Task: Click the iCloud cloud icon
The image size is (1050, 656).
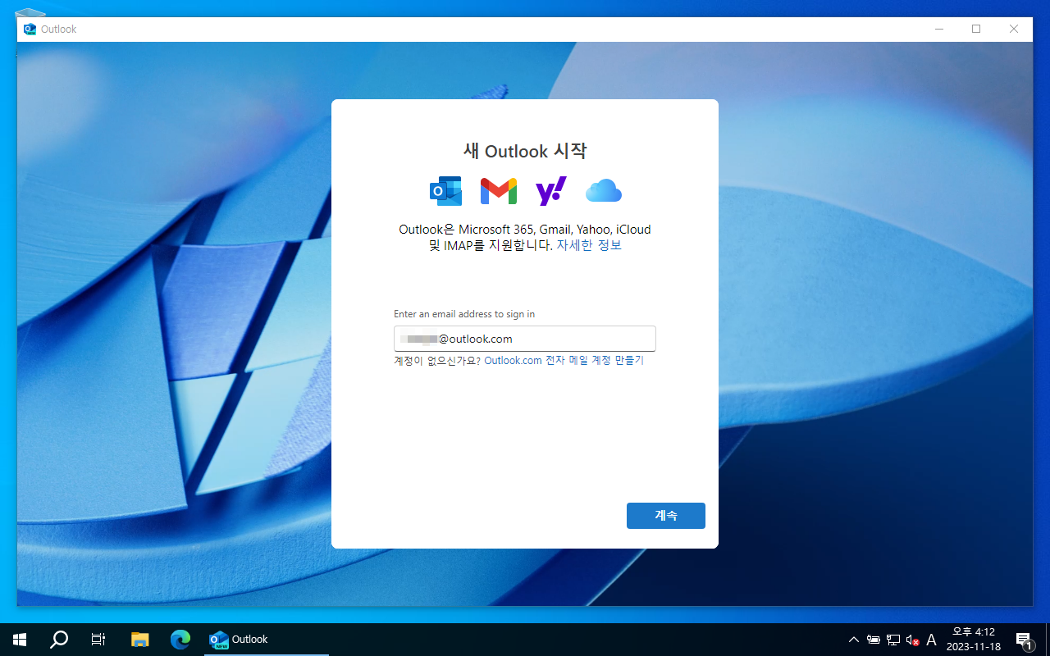Action: pyautogui.click(x=604, y=191)
